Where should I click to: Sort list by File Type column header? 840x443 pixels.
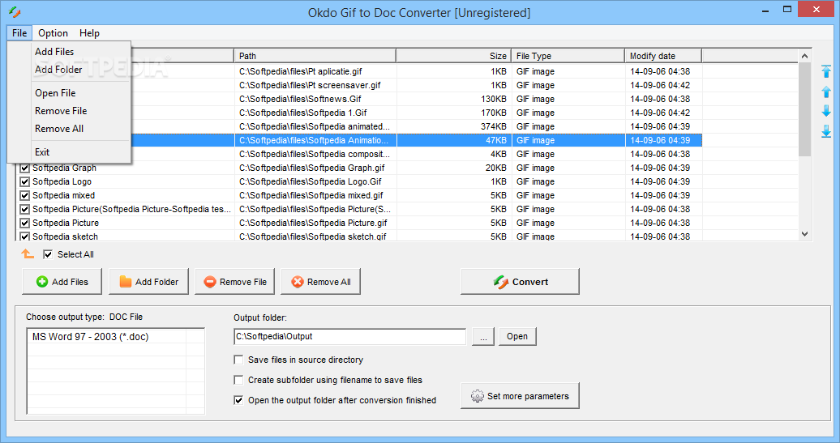[568, 56]
